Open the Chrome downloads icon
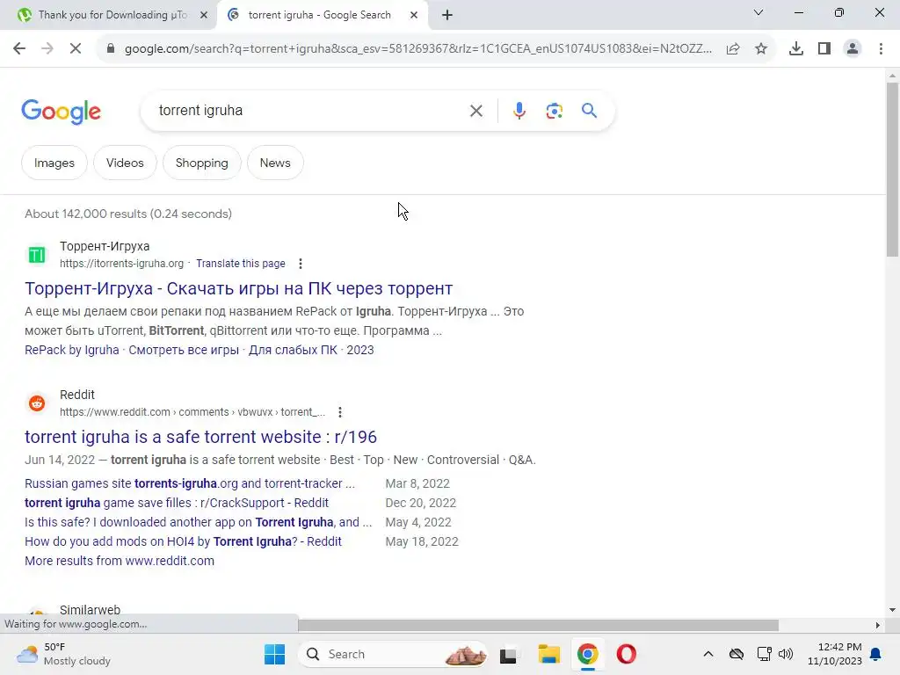The height and width of the screenshot is (675, 900). pyautogui.click(x=796, y=49)
